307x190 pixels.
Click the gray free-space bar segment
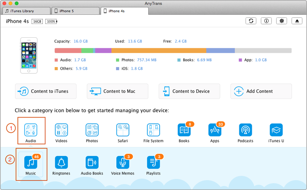click(263, 51)
